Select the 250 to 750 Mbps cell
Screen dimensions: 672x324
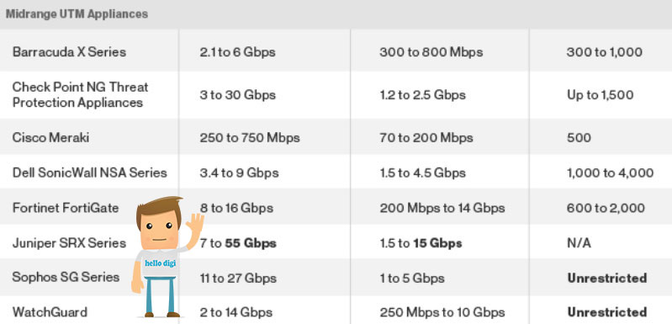[250, 138]
